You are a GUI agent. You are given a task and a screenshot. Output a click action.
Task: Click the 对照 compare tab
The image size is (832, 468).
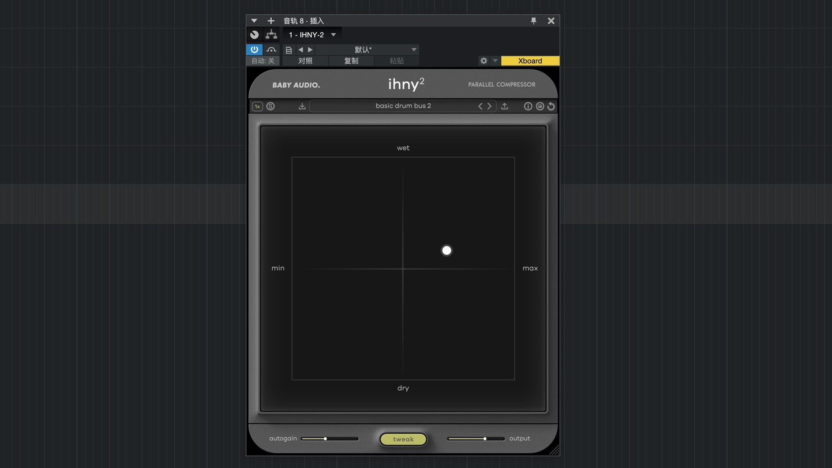point(305,61)
